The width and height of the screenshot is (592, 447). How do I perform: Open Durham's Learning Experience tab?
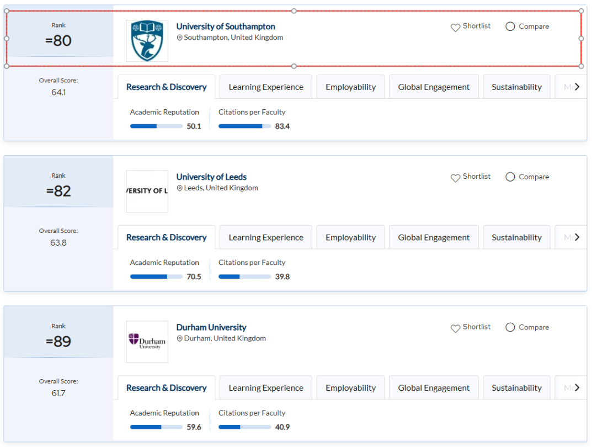[266, 388]
